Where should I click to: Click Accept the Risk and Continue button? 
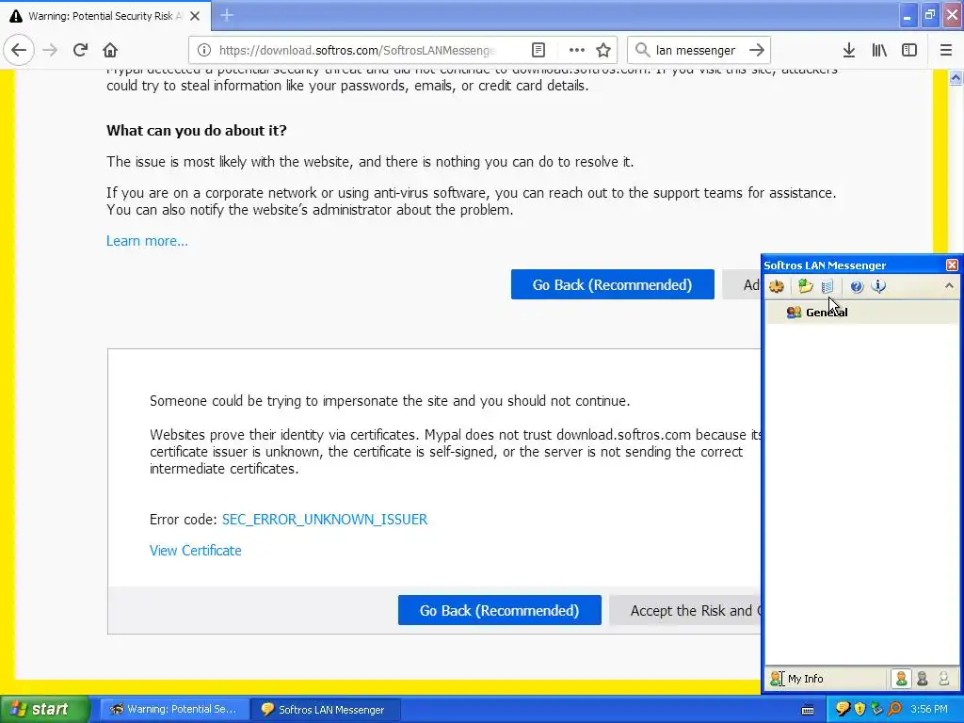tap(685, 610)
